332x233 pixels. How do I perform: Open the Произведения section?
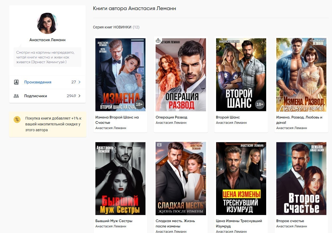[38, 82]
